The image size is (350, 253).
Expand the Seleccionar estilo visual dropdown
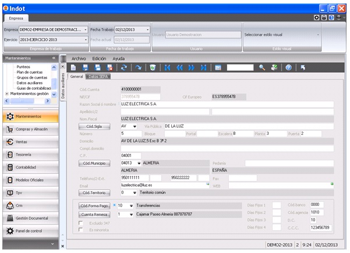point(318,34)
